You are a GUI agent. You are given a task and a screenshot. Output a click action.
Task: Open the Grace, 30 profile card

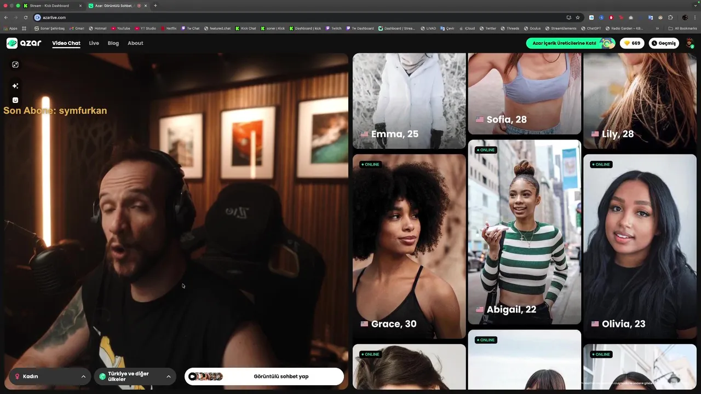[409, 246]
